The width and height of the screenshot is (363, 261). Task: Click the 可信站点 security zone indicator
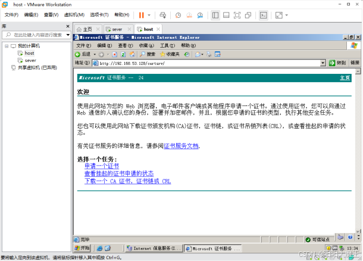(x=318, y=240)
